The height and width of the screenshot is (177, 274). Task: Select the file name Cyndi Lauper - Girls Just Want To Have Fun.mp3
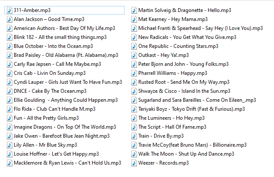pyautogui.click(x=68, y=82)
